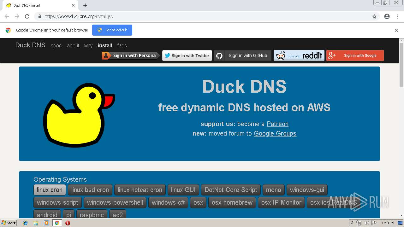Select the pi tab

pos(68,214)
